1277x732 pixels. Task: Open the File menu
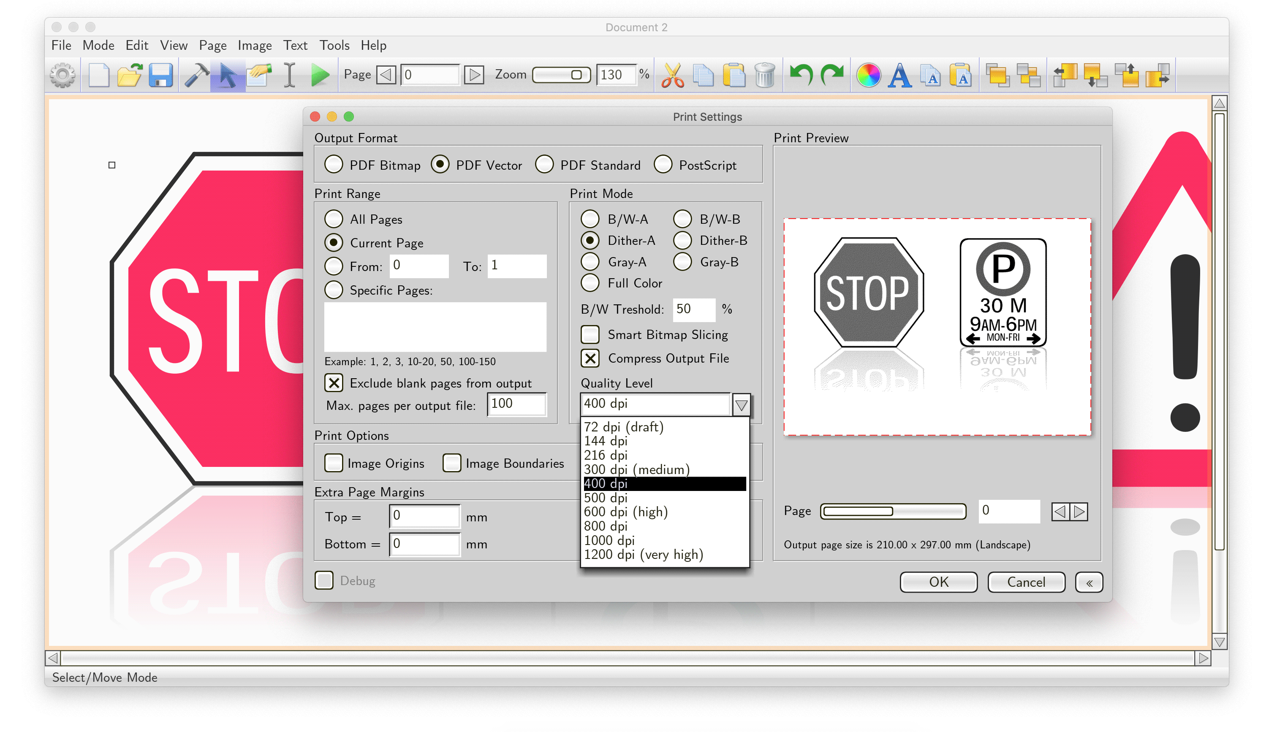click(x=61, y=45)
